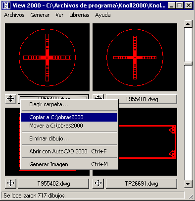Click the move-arrows icon beside T955401.dwg
The image size is (195, 201).
click(x=98, y=97)
